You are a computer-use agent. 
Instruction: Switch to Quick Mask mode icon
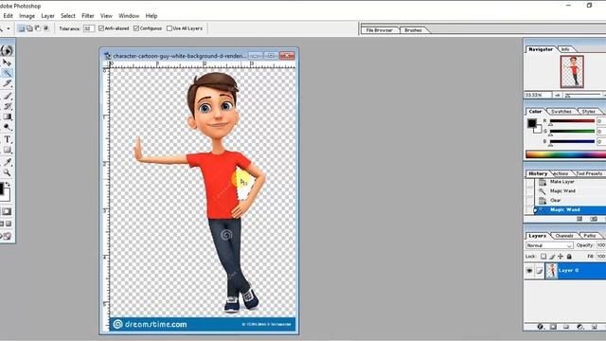coord(7,211)
